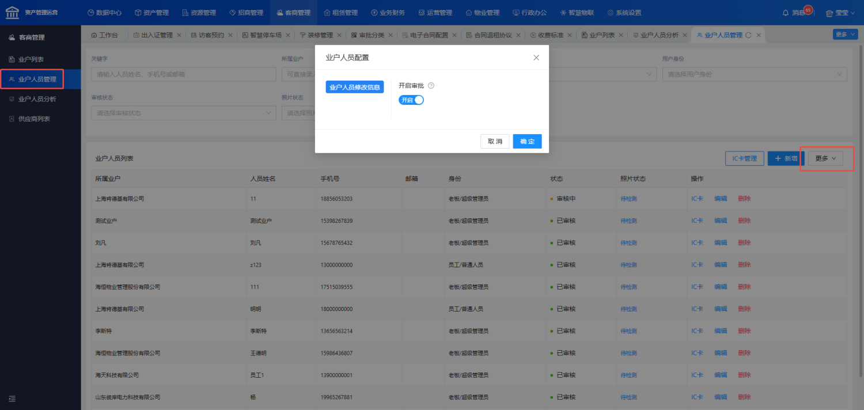Open the 更多 tabs dropdown at top right
Image resolution: width=864 pixels, height=410 pixels.
tap(845, 35)
